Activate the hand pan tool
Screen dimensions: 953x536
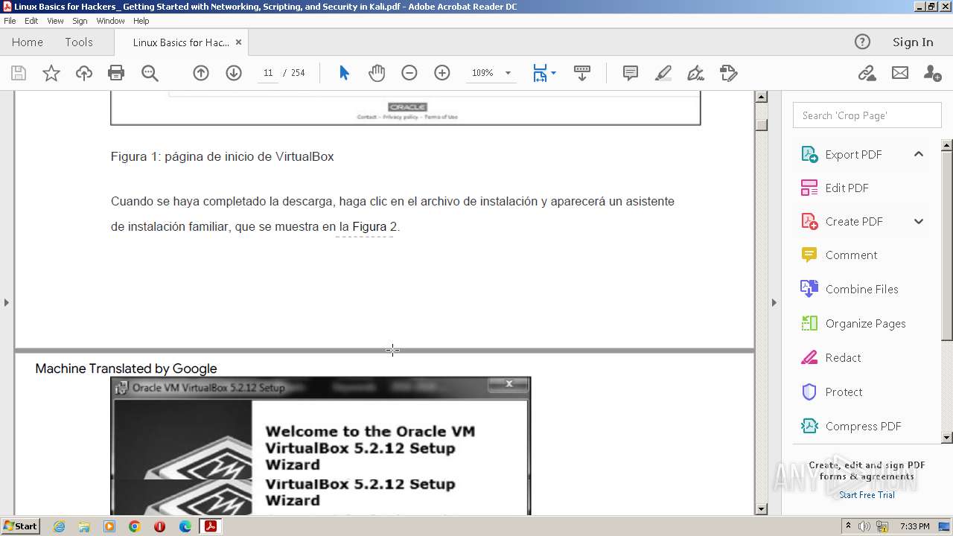tap(377, 73)
